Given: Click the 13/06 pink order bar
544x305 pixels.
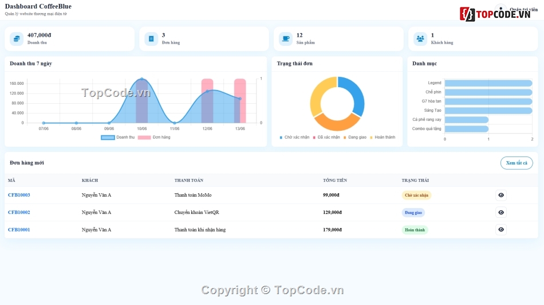Looking at the screenshot, I should point(240,101).
